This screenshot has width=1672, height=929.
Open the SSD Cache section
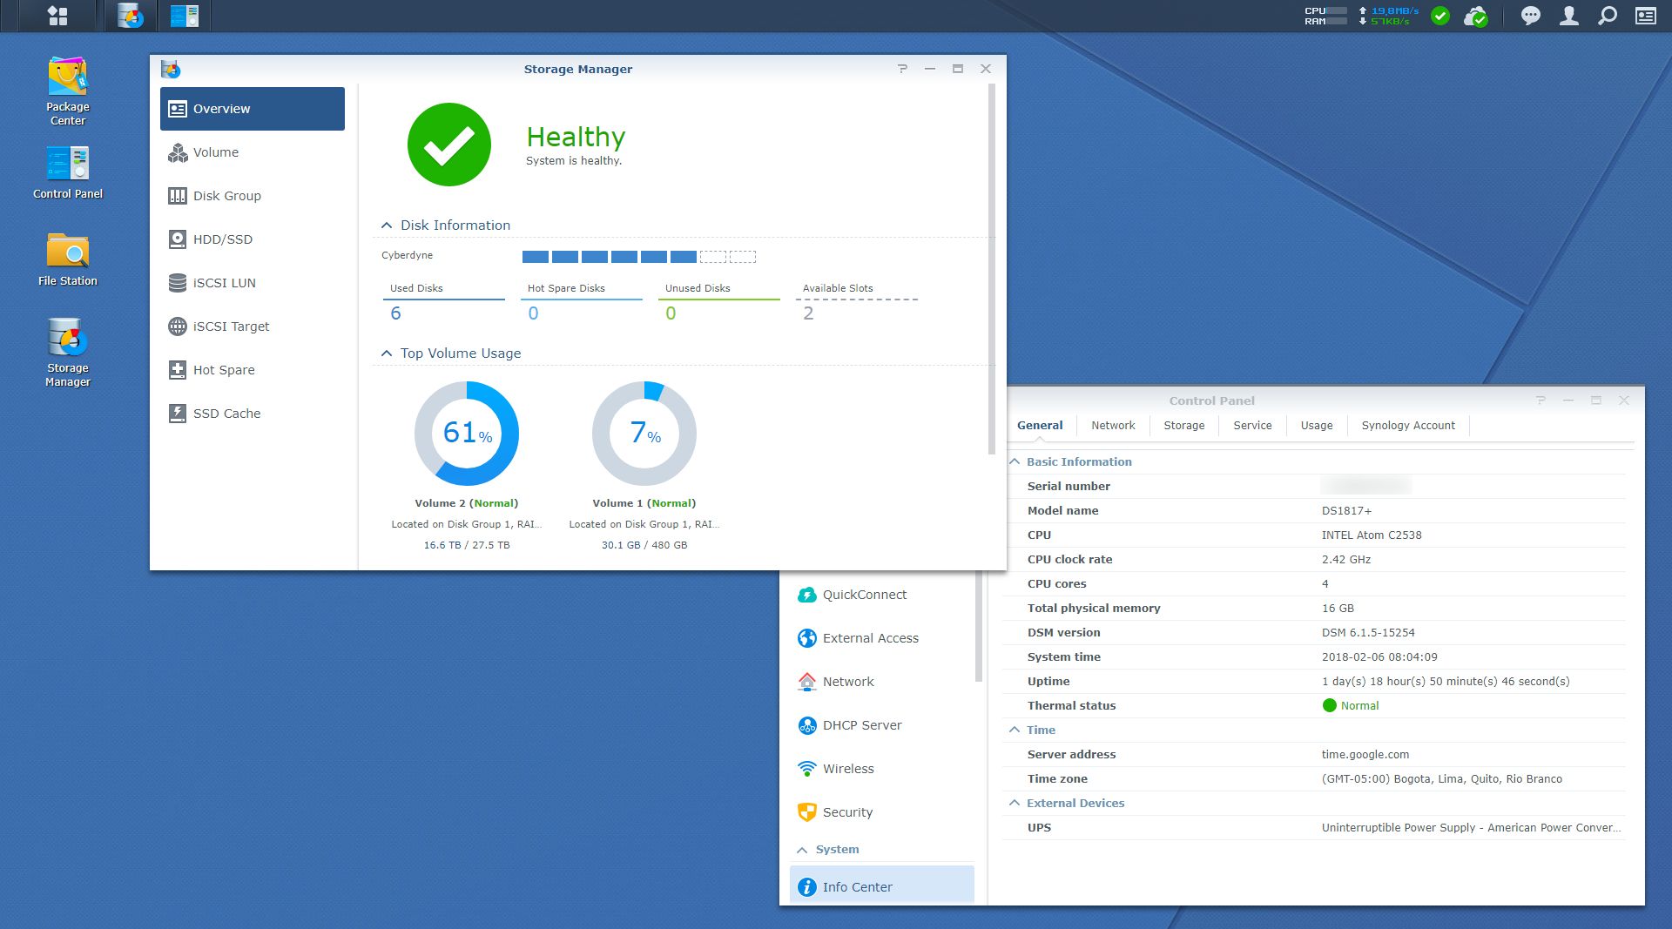coord(226,414)
